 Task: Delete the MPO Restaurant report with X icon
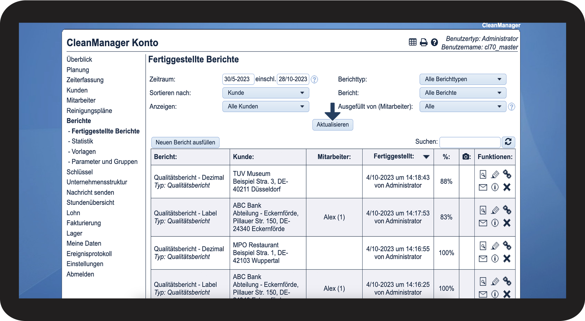507,259
